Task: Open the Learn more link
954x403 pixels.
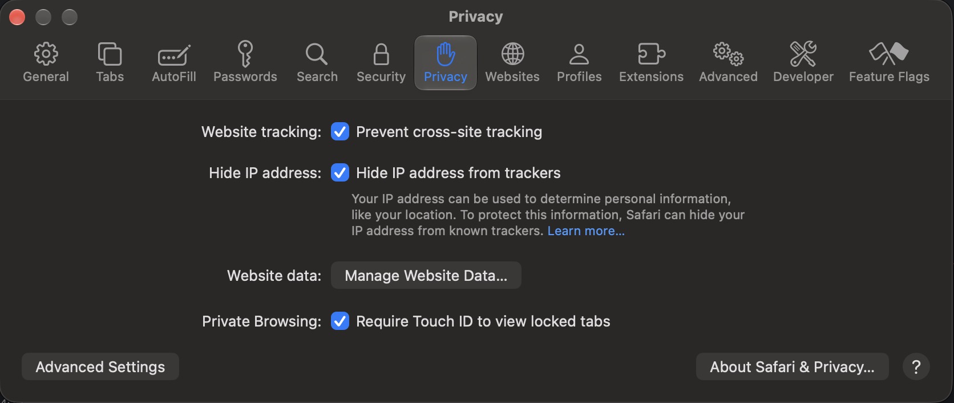Action: click(586, 231)
